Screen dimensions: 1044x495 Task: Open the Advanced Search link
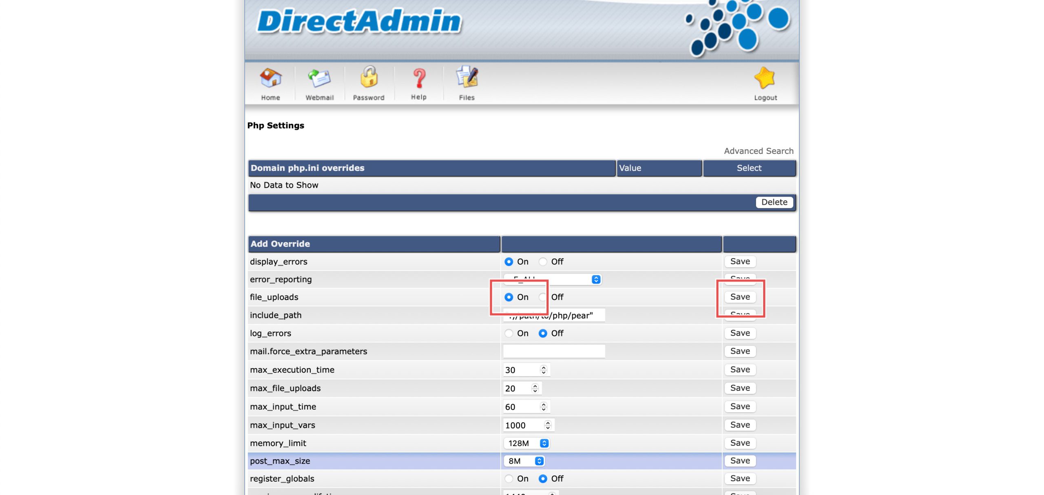coord(759,151)
